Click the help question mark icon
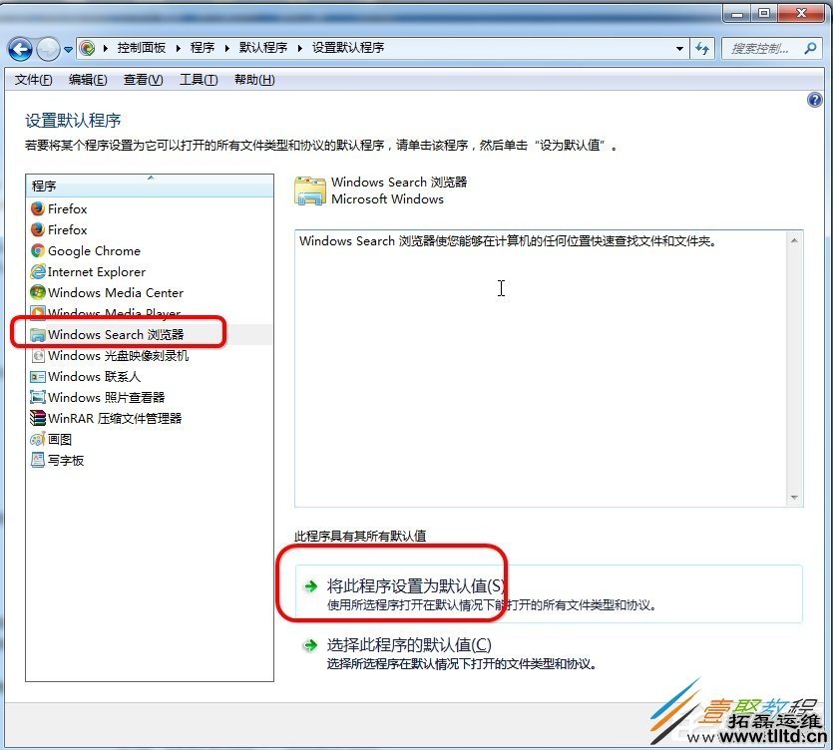The height and width of the screenshot is (750, 833). pyautogui.click(x=814, y=99)
